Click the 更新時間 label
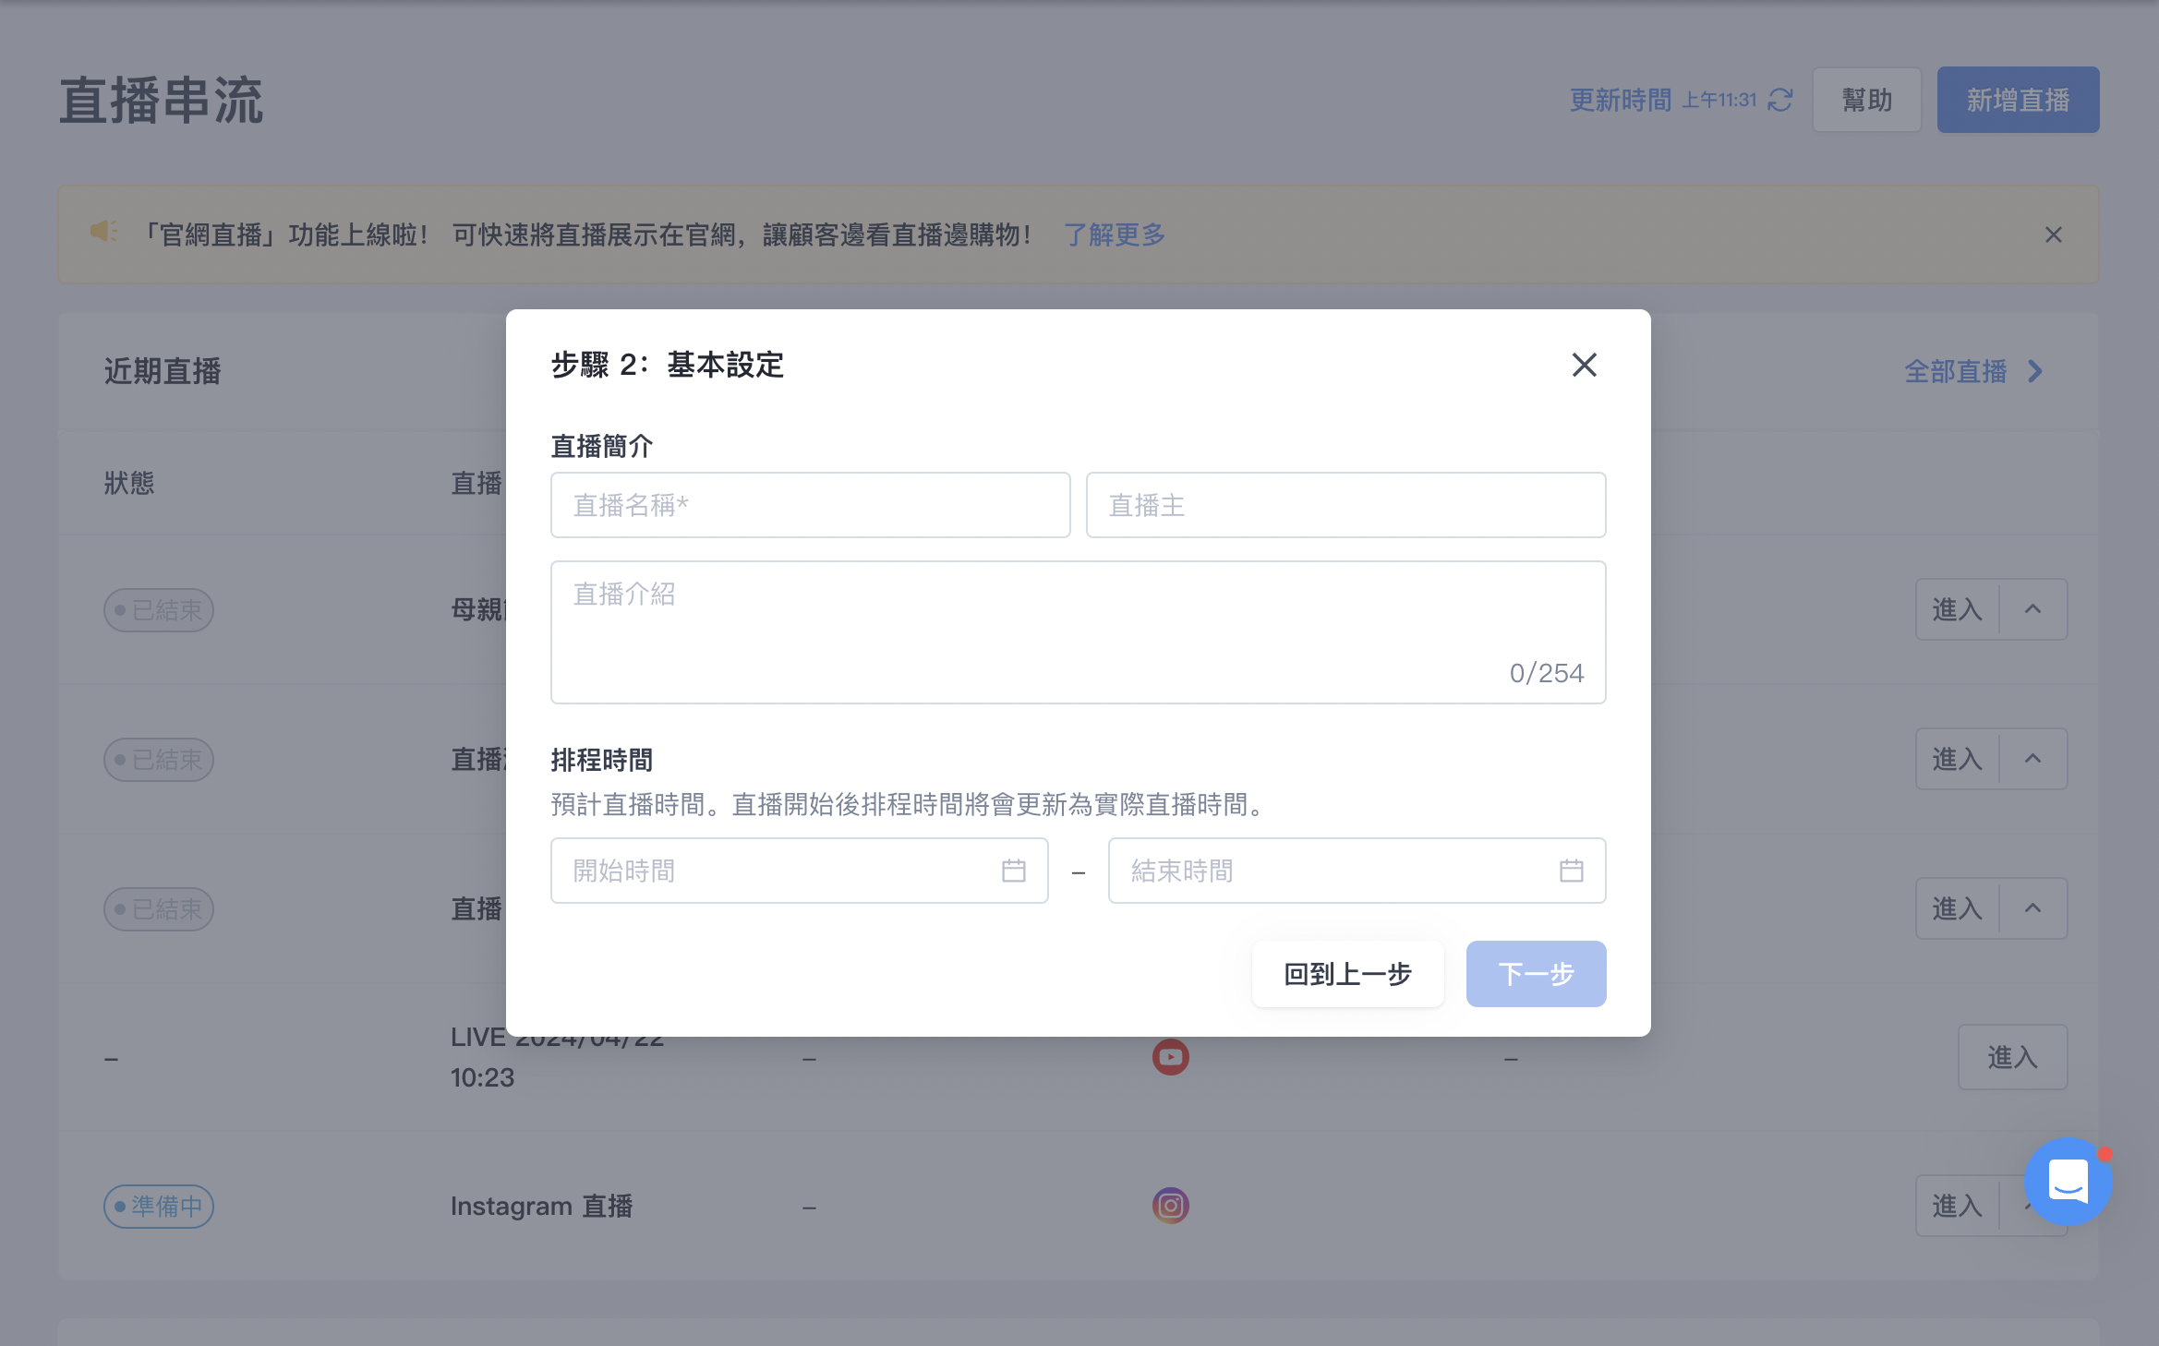Image resolution: width=2159 pixels, height=1346 pixels. point(1621,100)
